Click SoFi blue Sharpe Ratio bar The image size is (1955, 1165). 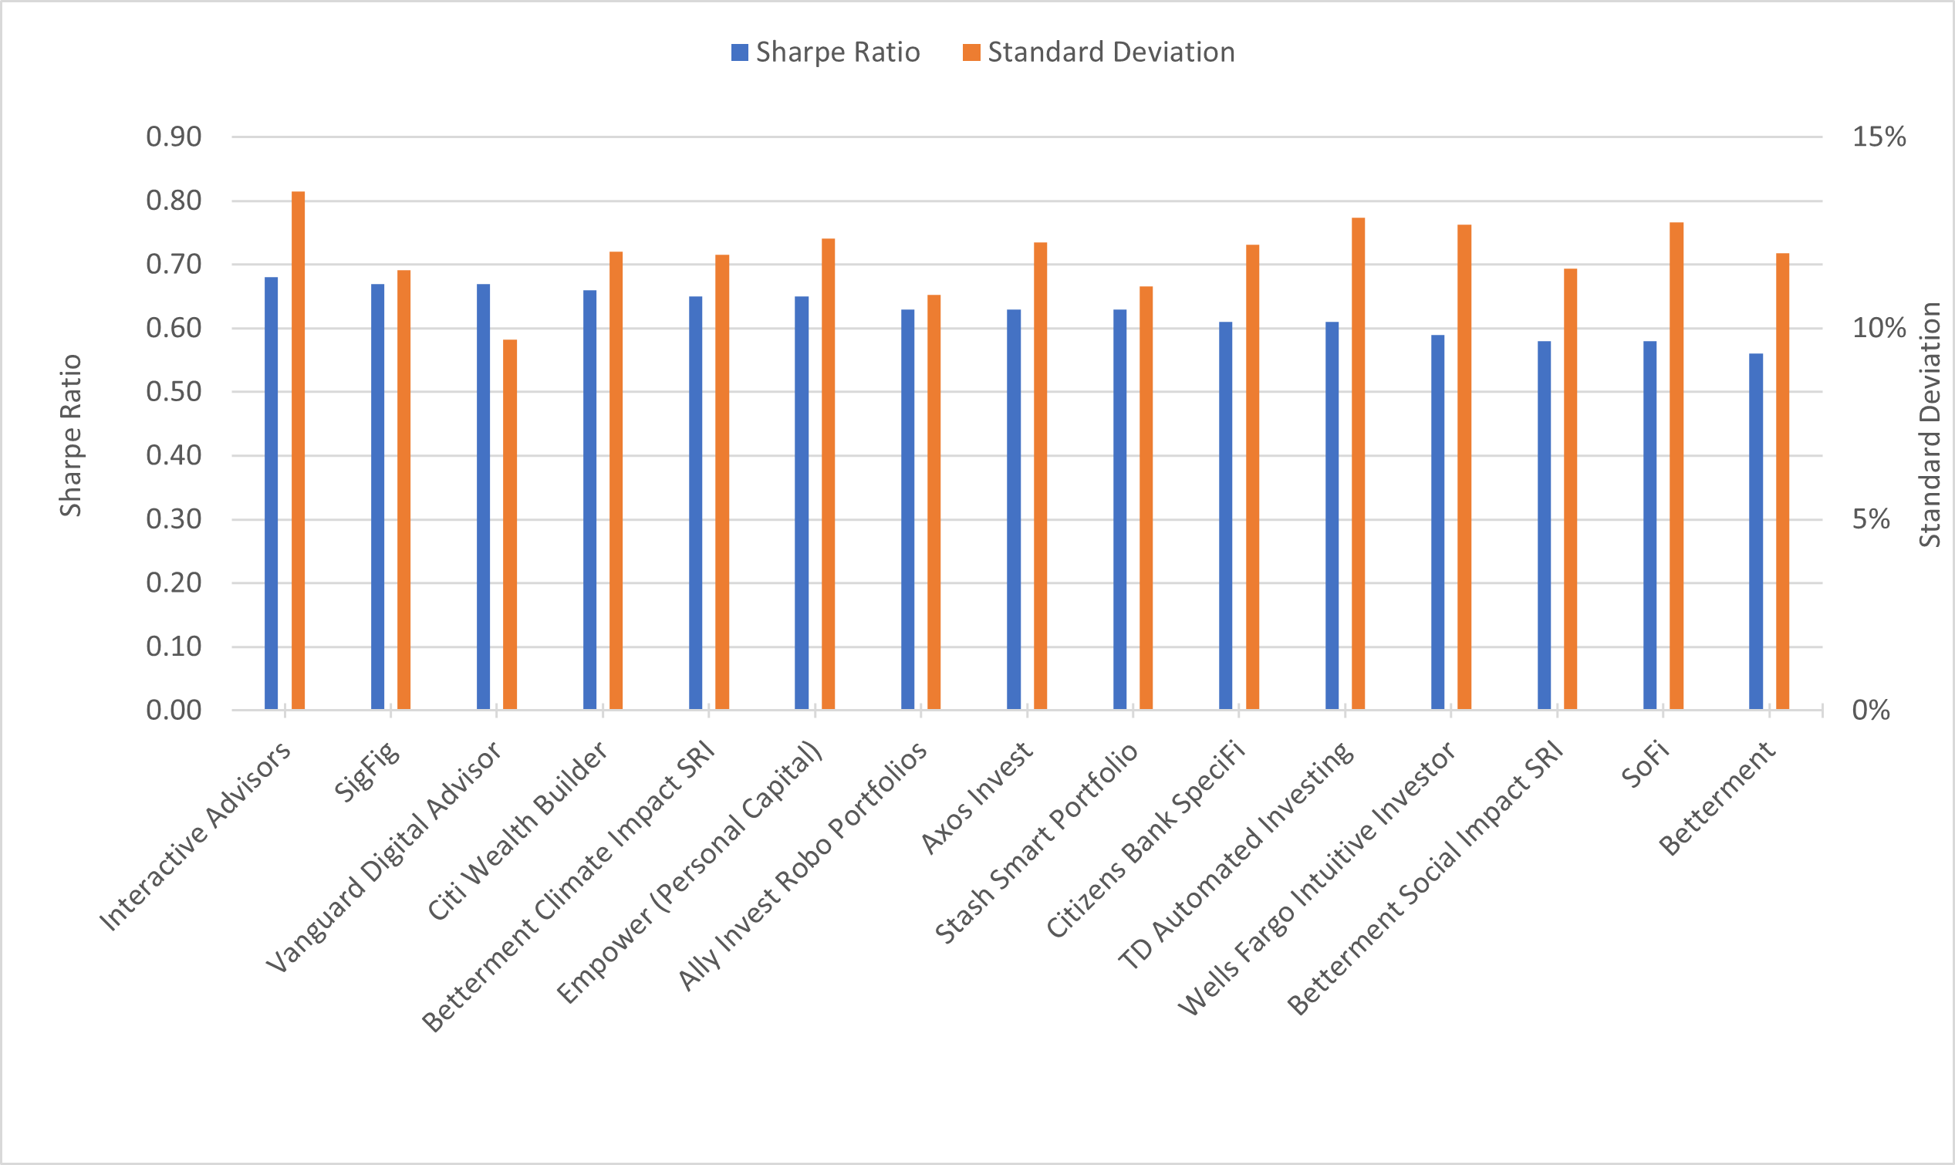pyautogui.click(x=1649, y=525)
